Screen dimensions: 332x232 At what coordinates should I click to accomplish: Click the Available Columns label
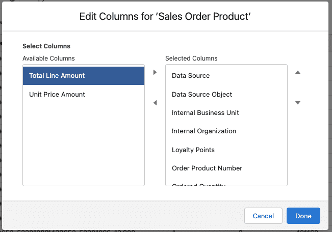[x=48, y=59]
